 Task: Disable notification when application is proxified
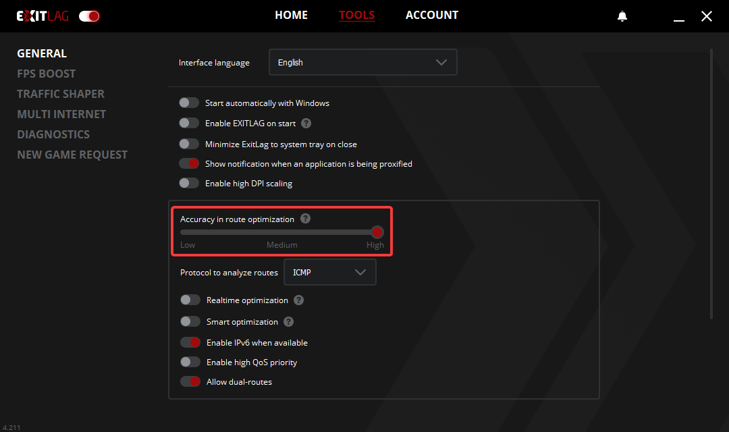pyautogui.click(x=189, y=163)
